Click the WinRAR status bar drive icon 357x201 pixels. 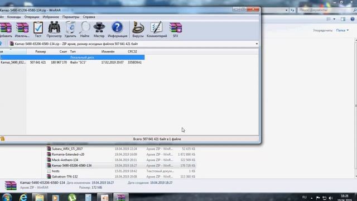pyautogui.click(x=2, y=139)
